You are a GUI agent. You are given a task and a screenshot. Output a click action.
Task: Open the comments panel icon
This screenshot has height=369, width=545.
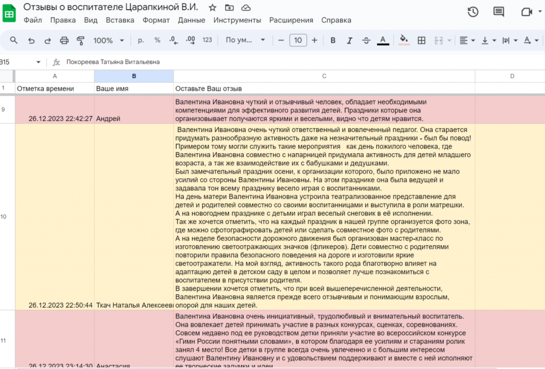pos(499,12)
